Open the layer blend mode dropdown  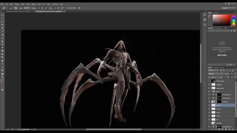tap(216, 74)
